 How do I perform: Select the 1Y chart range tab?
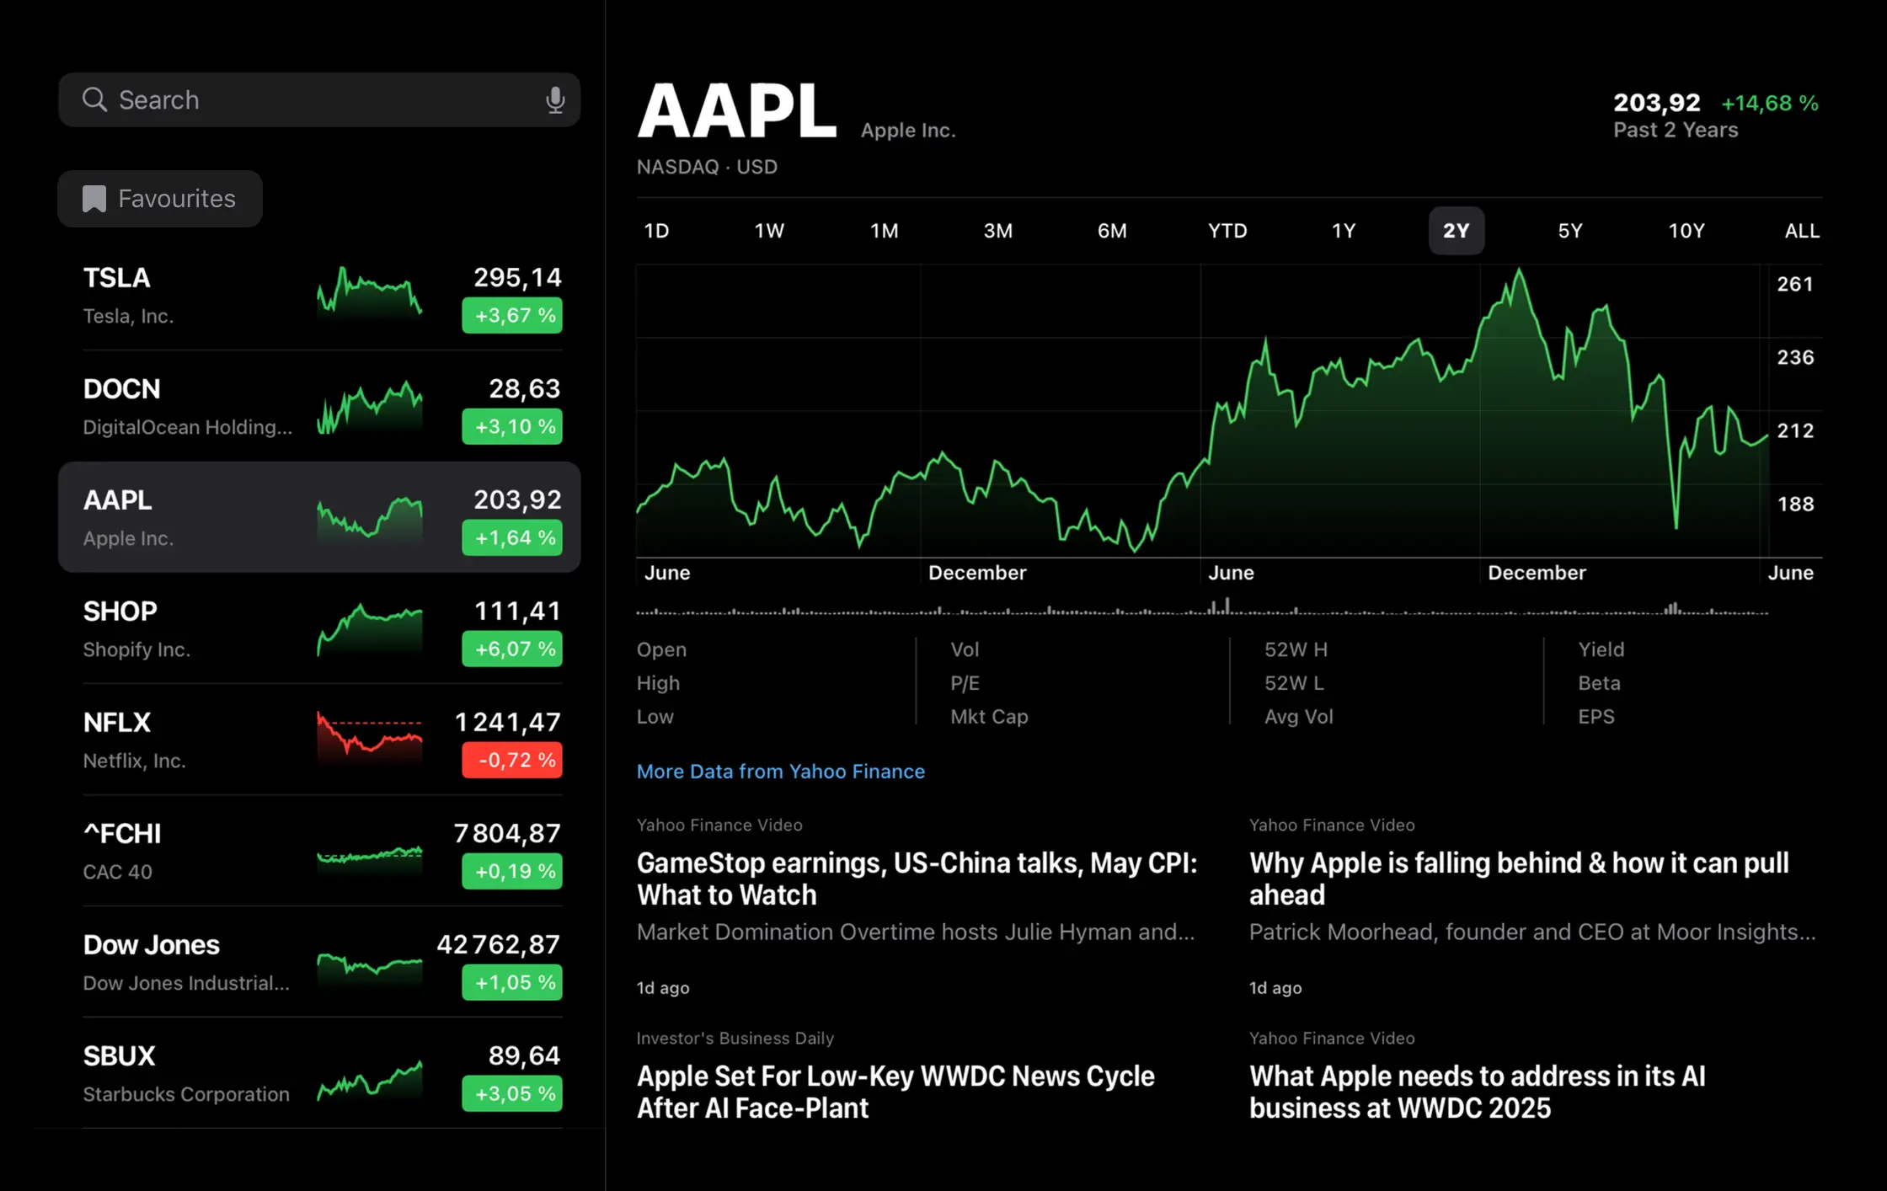[1343, 231]
